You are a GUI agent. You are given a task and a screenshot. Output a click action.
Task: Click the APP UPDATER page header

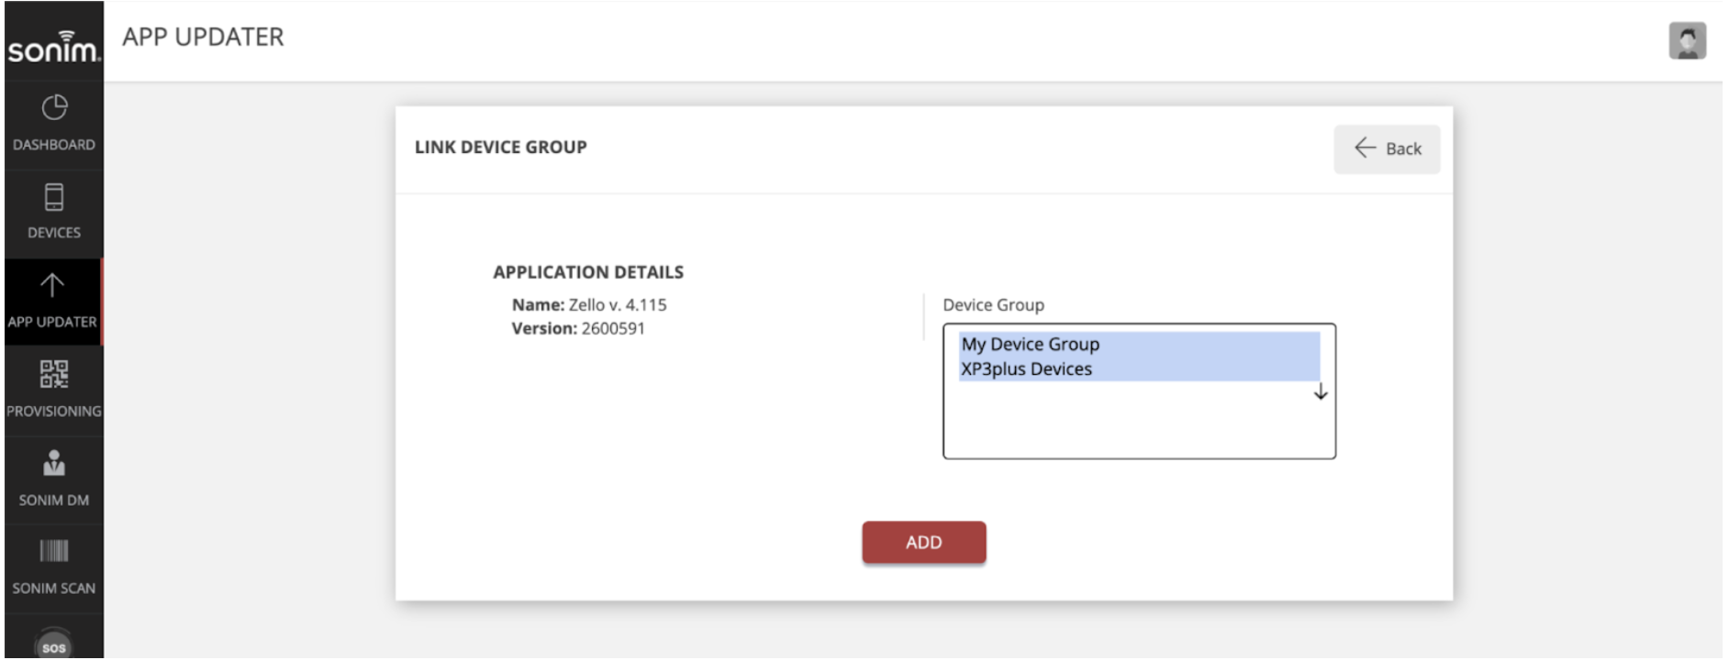tap(203, 38)
